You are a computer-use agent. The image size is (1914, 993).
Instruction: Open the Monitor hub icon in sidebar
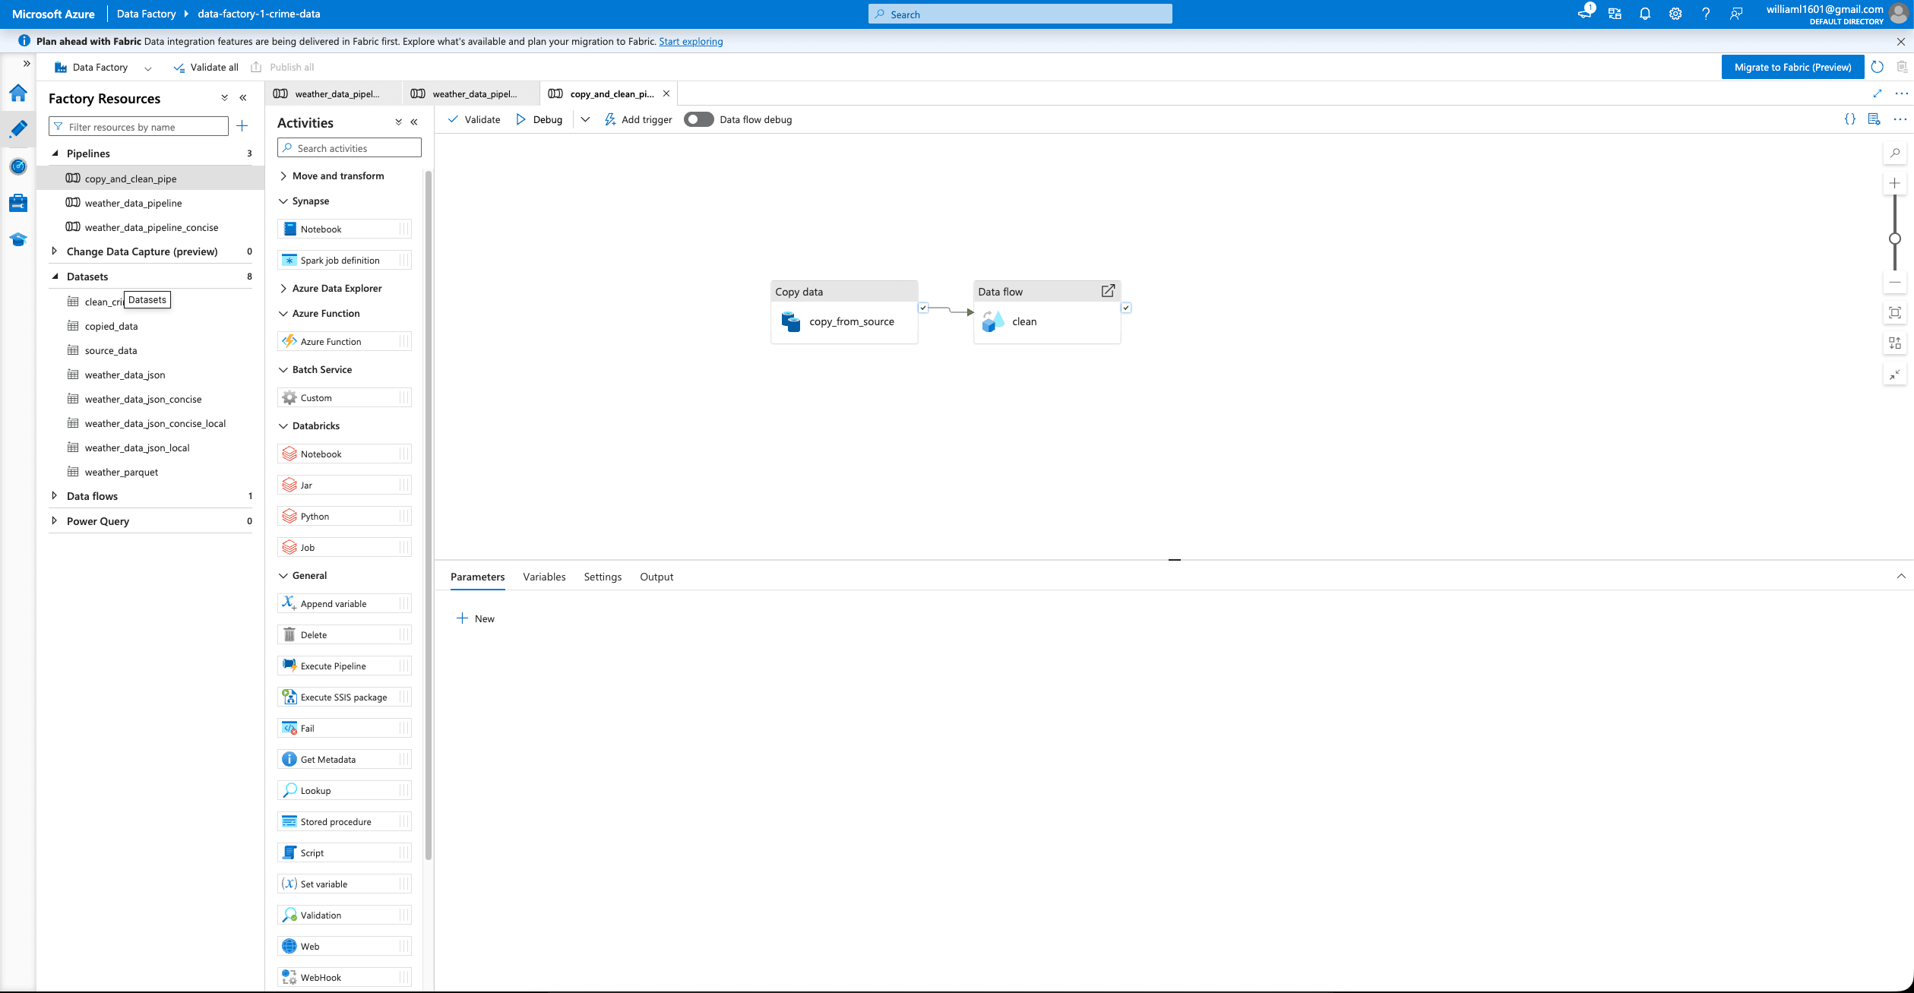[18, 166]
